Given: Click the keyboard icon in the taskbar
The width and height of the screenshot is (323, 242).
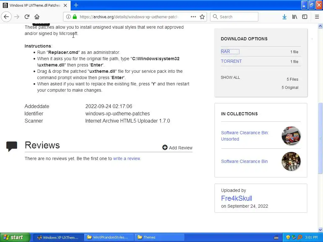Looking at the screenshot, I should tap(276, 238).
